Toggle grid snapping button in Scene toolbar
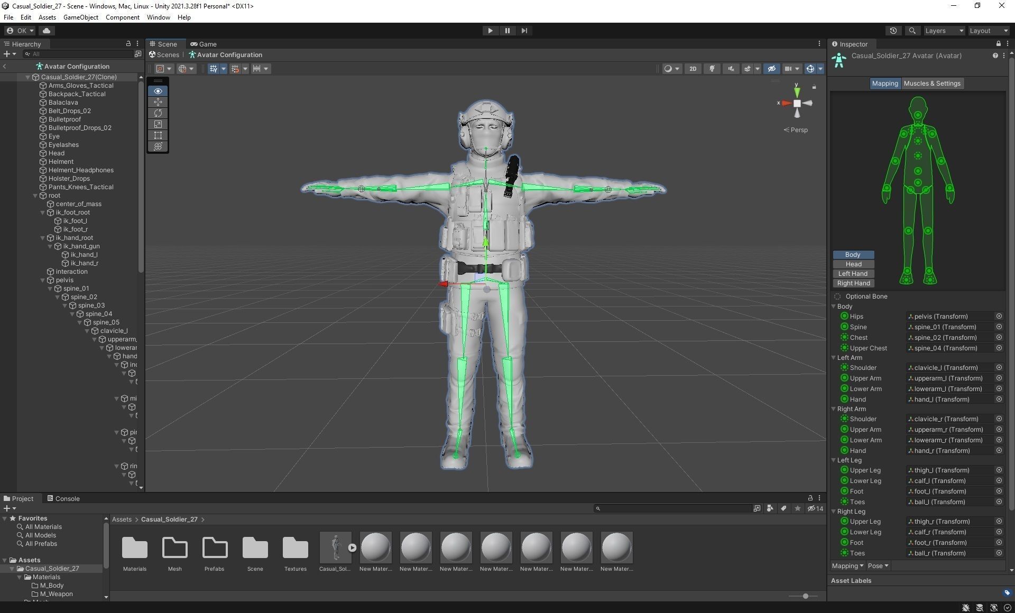1015x613 pixels. click(235, 69)
